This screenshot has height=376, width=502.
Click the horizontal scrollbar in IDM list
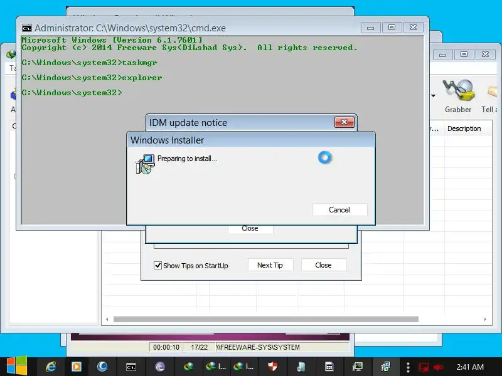coord(265,319)
